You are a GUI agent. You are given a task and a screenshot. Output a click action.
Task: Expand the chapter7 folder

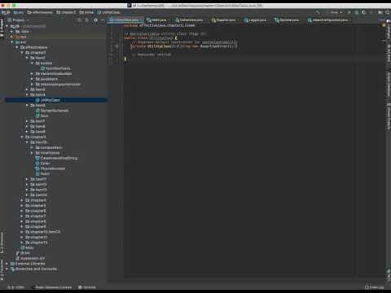tap(22, 216)
